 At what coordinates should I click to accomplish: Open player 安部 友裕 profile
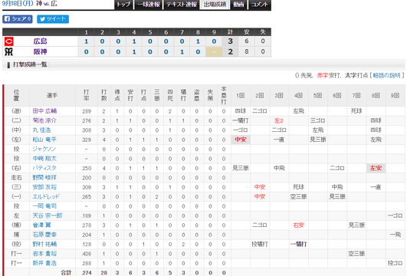click(x=44, y=187)
